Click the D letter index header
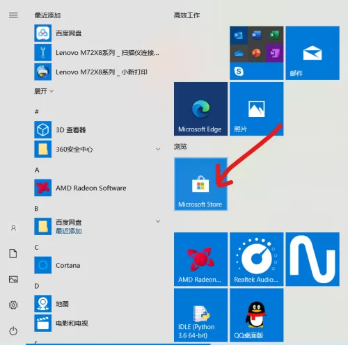 [37, 286]
